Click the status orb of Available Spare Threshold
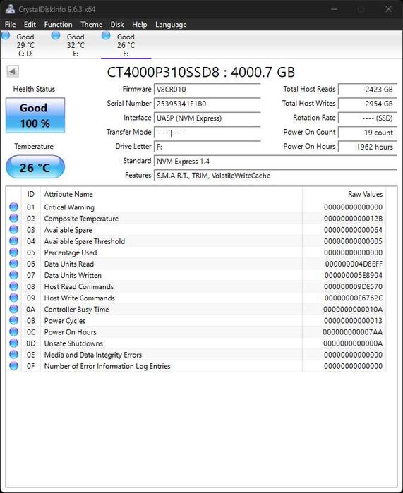This screenshot has height=493, width=403. (x=14, y=241)
